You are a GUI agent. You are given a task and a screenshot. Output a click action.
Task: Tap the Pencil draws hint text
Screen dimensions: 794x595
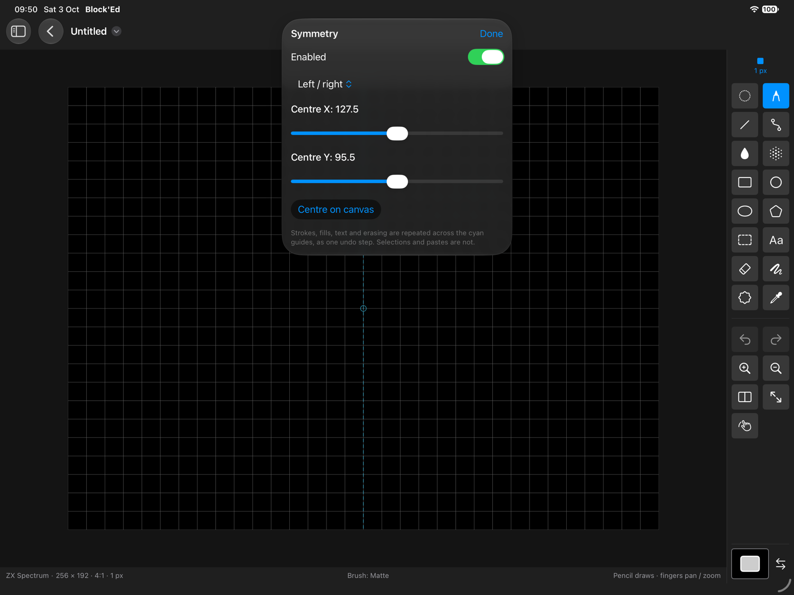click(667, 576)
